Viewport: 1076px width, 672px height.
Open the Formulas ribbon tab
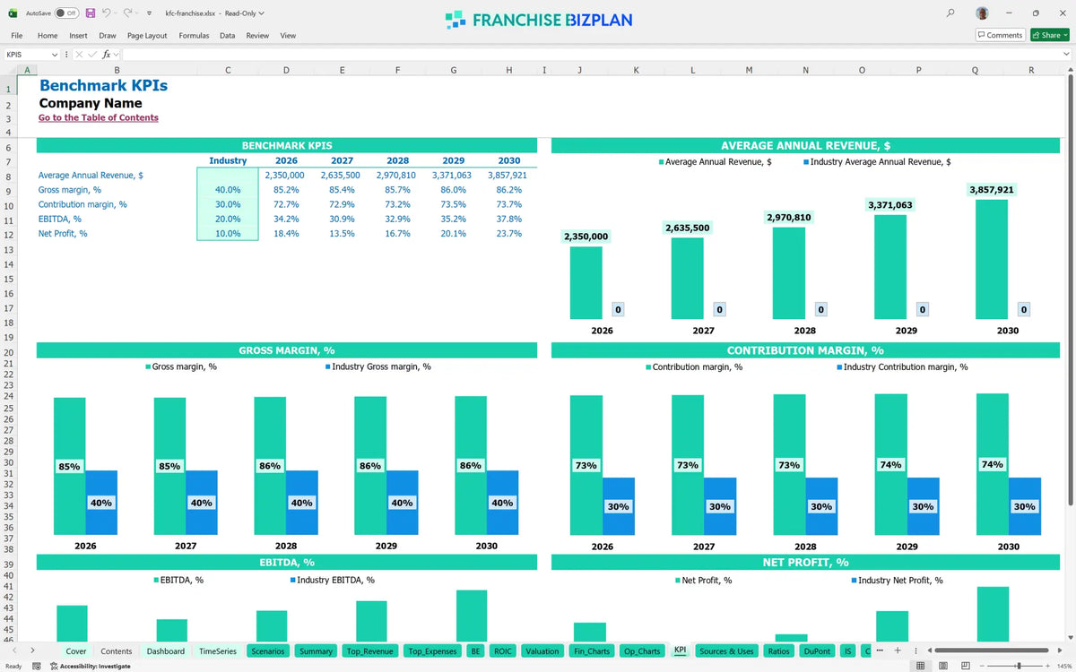(194, 36)
